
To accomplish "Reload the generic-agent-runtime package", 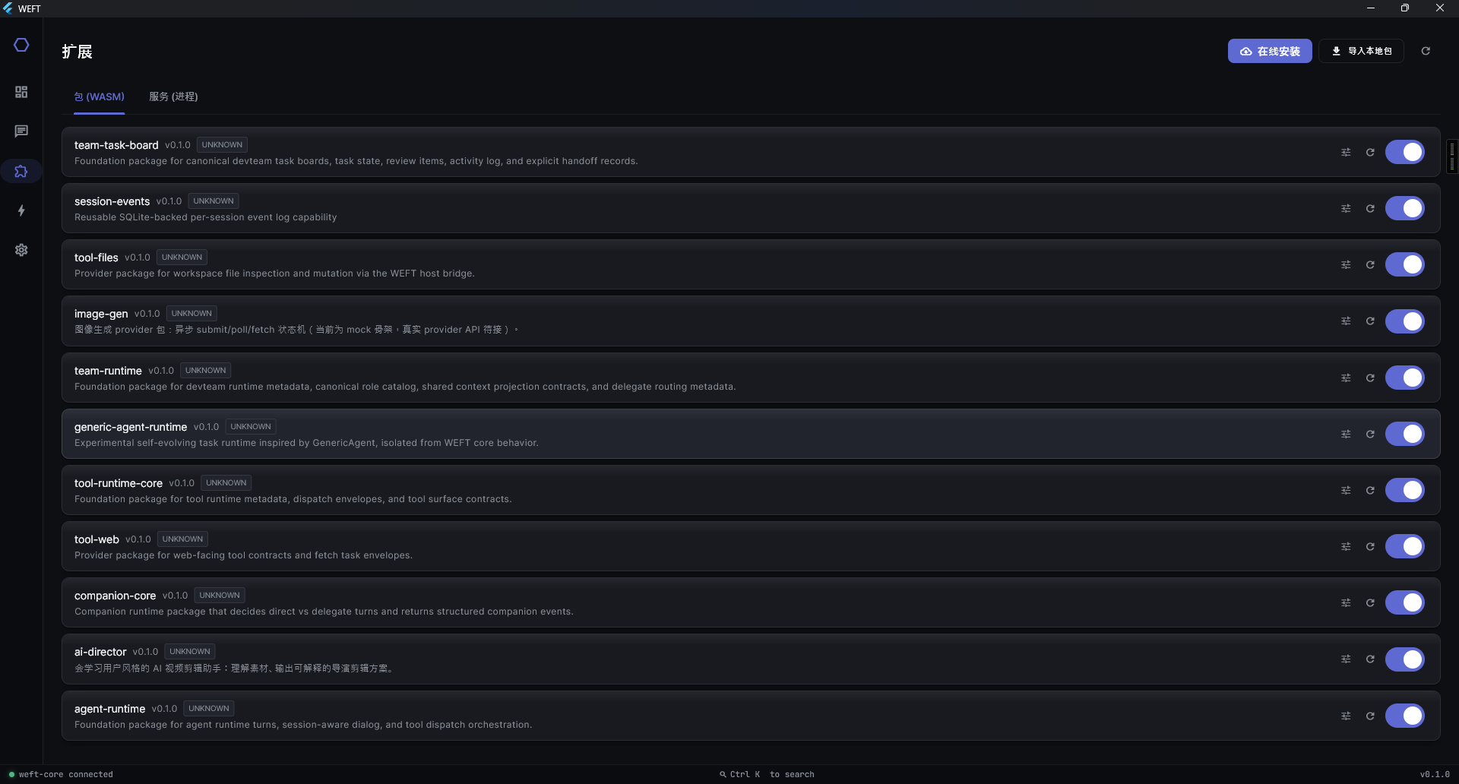I will point(1370,434).
